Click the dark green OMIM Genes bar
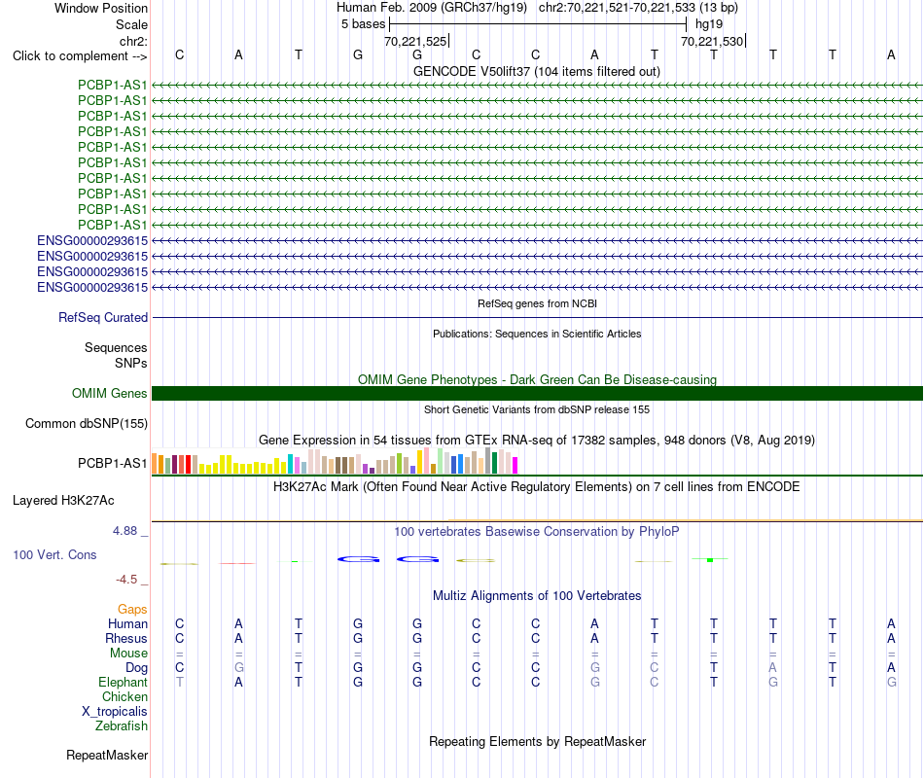Image resolution: width=924 pixels, height=778 pixels. 537,393
